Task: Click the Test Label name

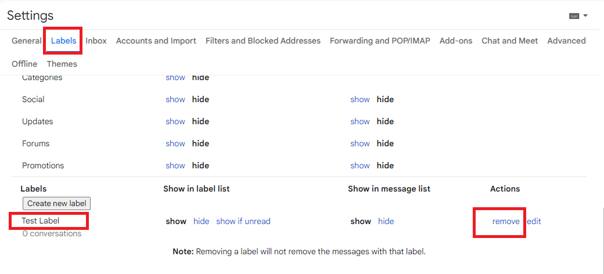Action: coord(41,221)
